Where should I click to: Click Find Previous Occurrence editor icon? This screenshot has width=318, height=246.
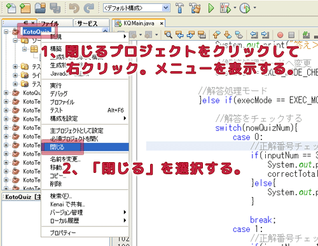(x=179, y=34)
